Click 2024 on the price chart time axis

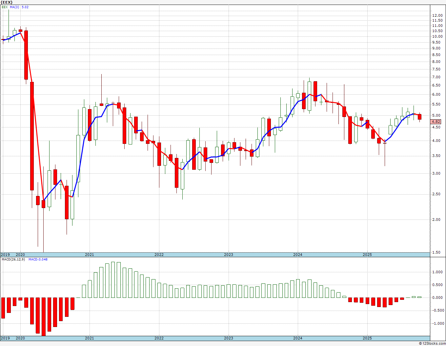tap(298, 255)
